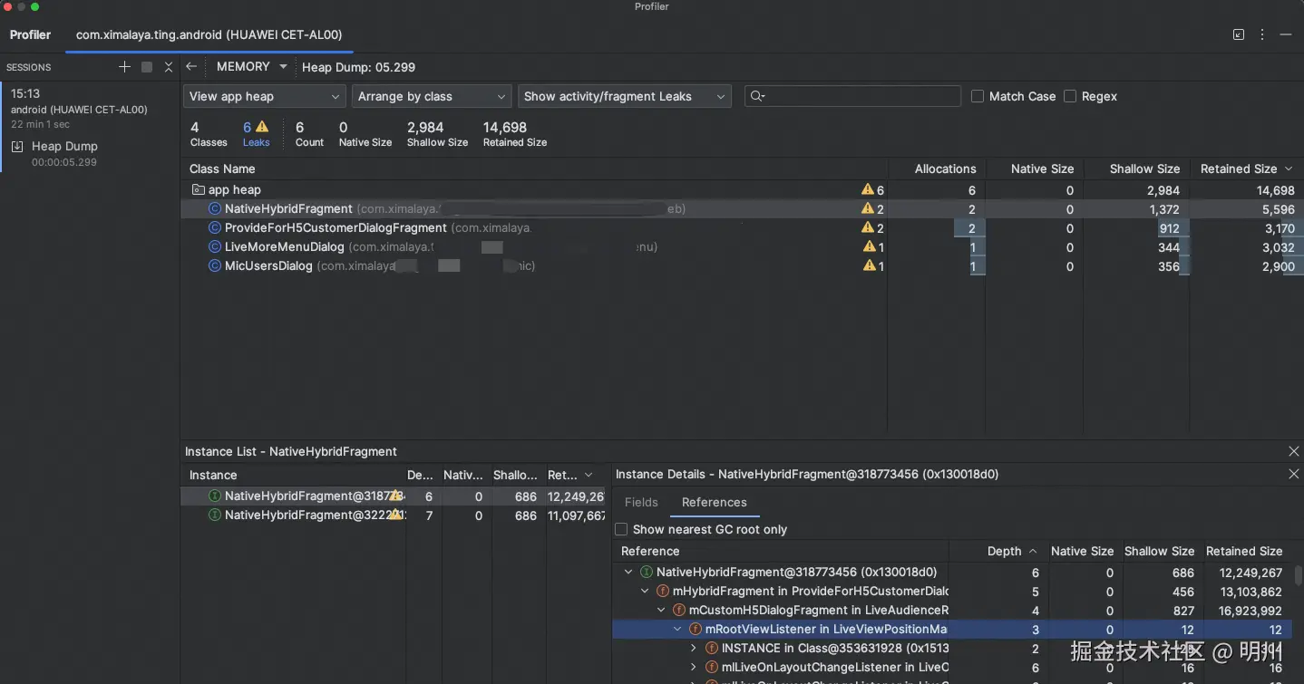Enable the Match Case checkbox

coord(978,96)
